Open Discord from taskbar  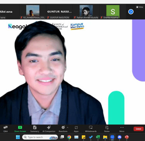(x=119, y=137)
